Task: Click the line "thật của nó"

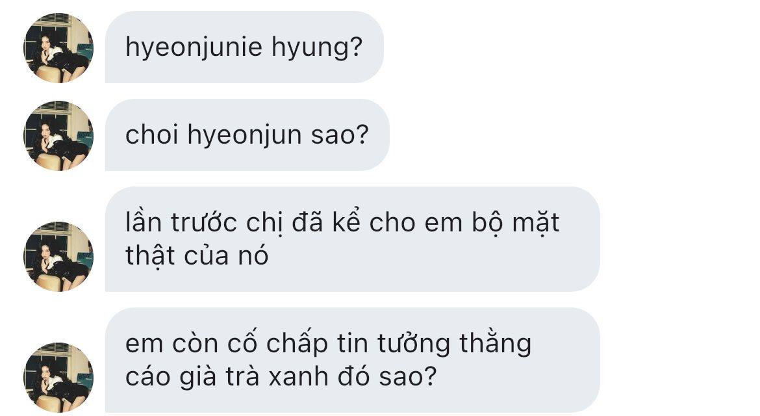Action: coord(197,255)
